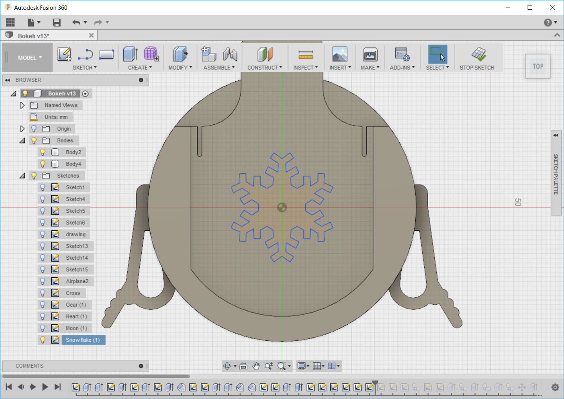Click the Insert image icon

(x=340, y=54)
